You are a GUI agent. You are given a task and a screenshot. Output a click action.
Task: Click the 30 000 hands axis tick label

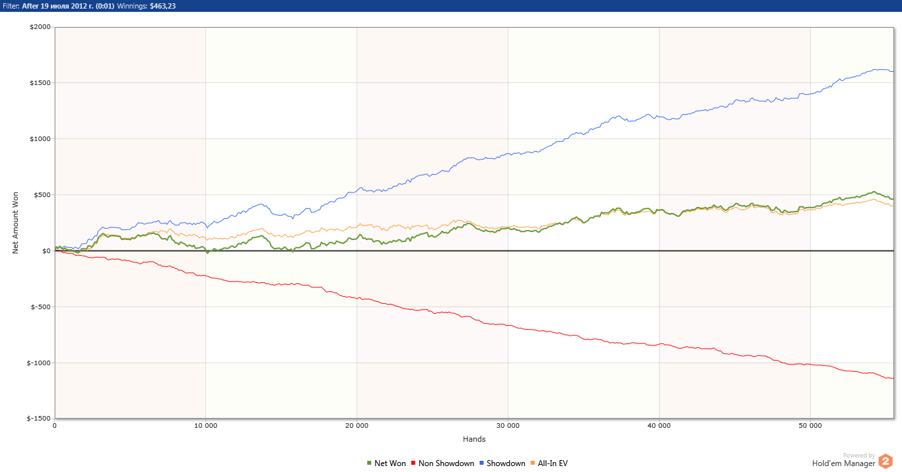pyautogui.click(x=508, y=426)
